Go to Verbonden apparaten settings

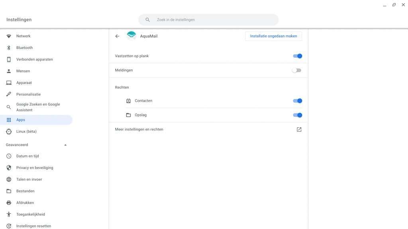(34, 60)
